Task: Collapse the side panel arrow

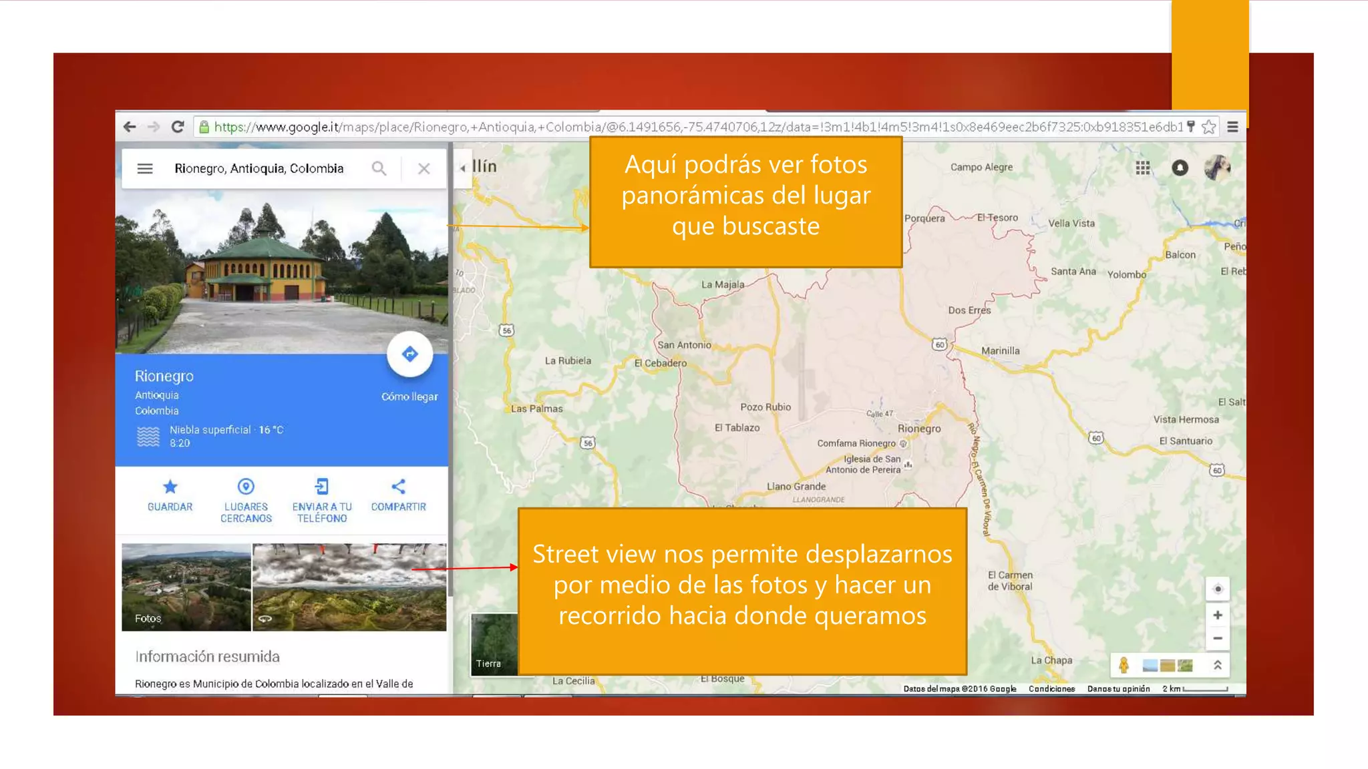Action: coord(462,168)
